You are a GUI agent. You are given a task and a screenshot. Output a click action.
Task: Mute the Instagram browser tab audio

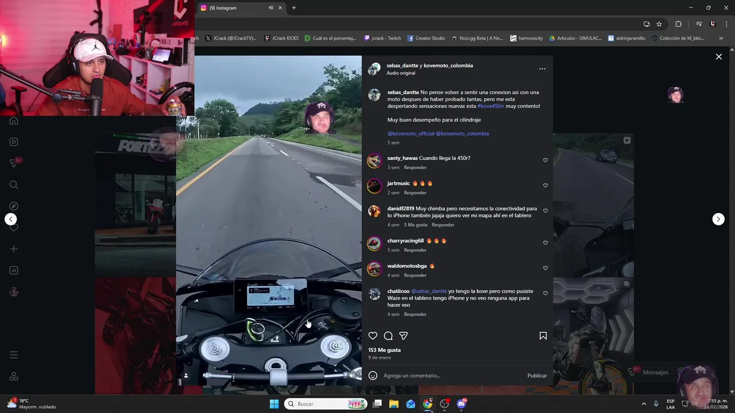270,8
